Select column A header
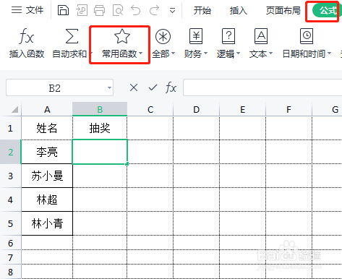 47,110
